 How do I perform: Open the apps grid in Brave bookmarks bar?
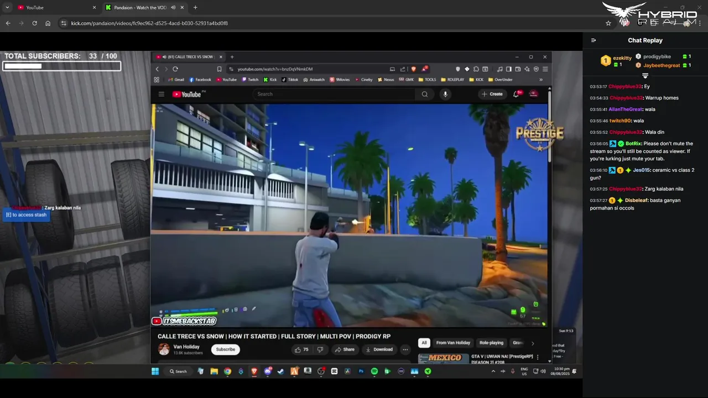click(157, 80)
